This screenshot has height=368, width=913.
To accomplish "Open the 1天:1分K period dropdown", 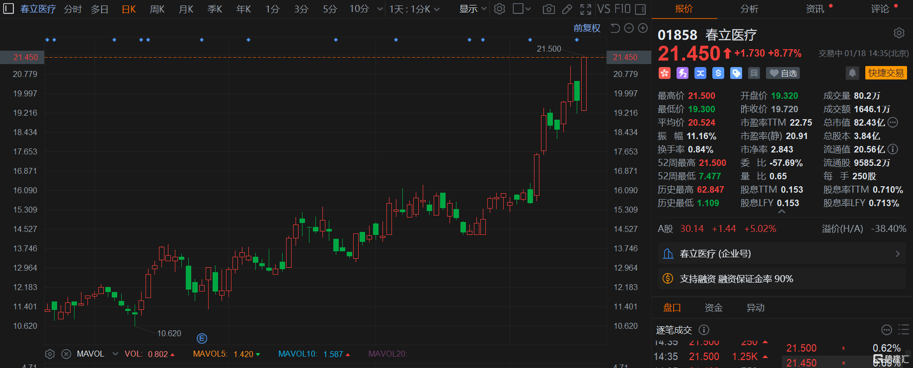I will (414, 9).
